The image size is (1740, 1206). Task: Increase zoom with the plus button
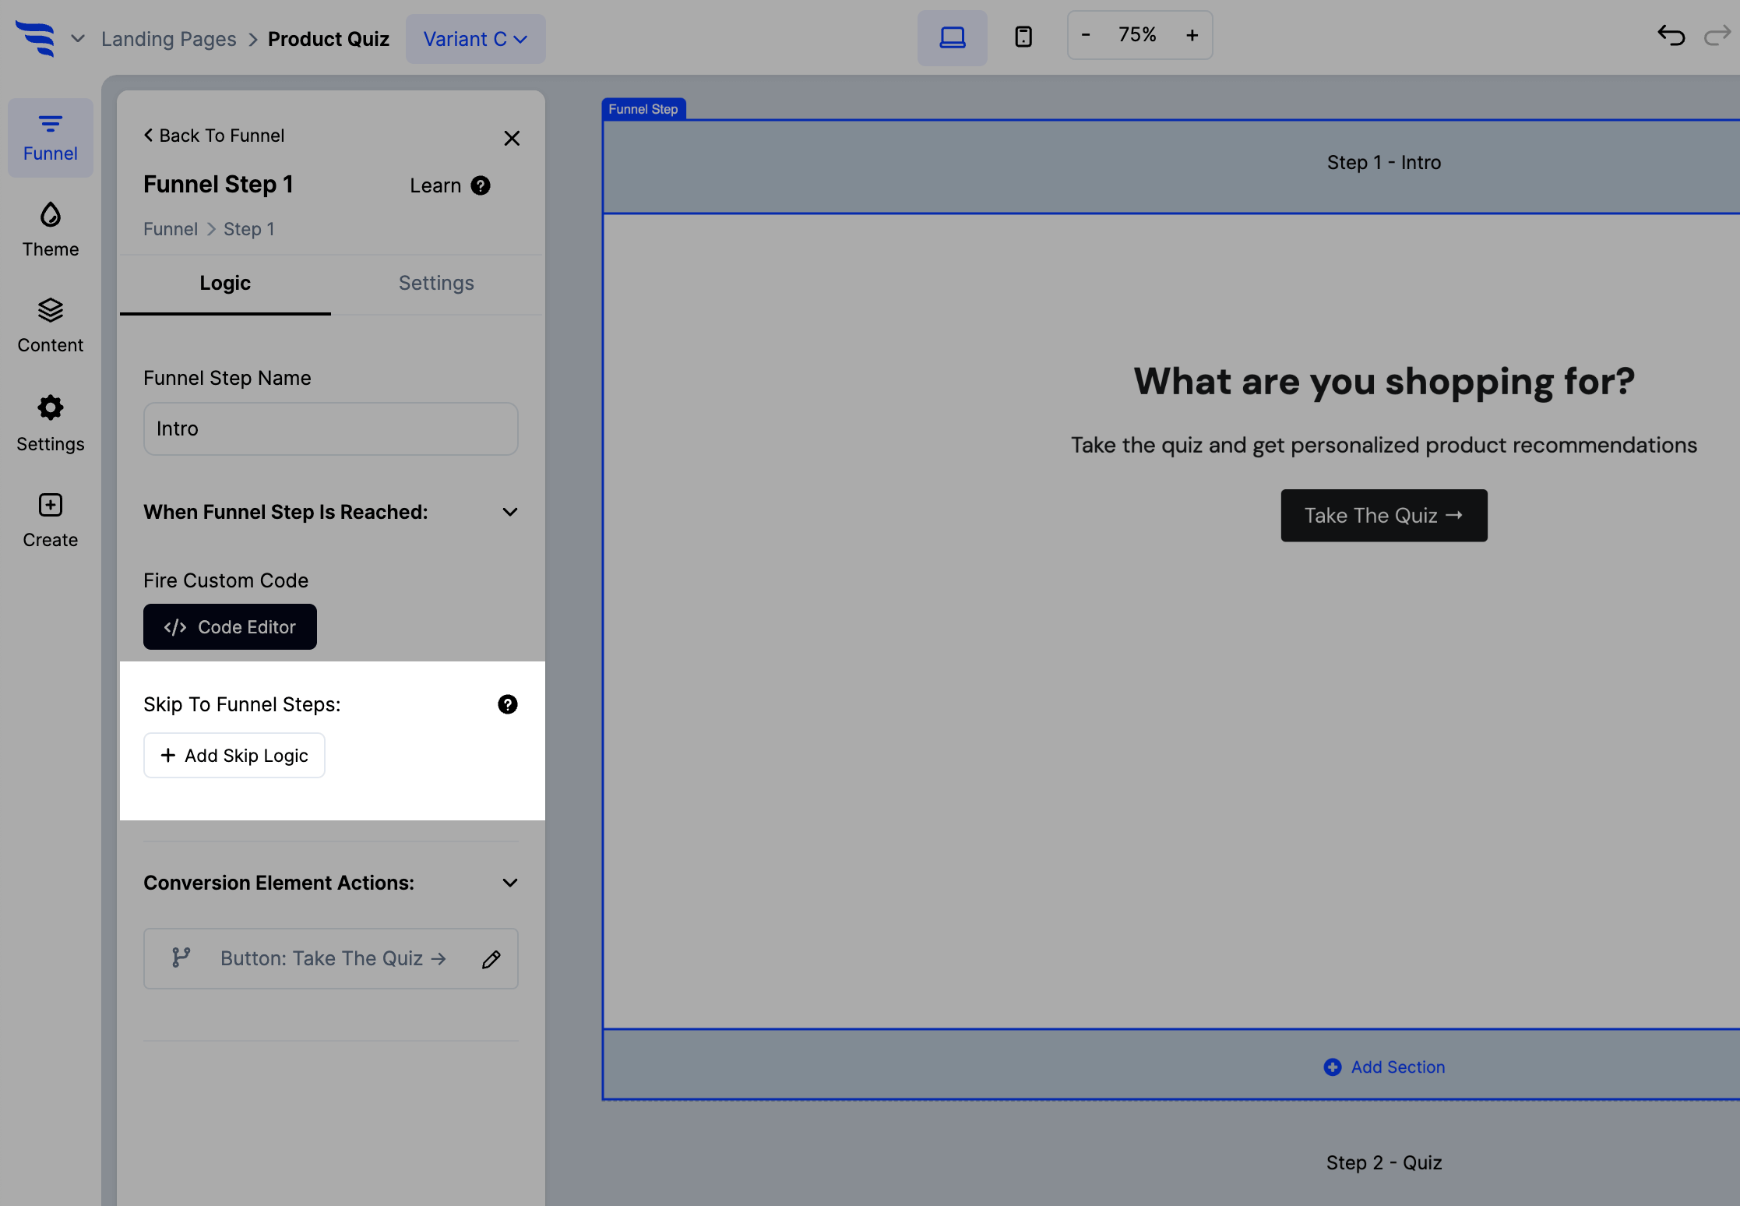pos(1192,35)
